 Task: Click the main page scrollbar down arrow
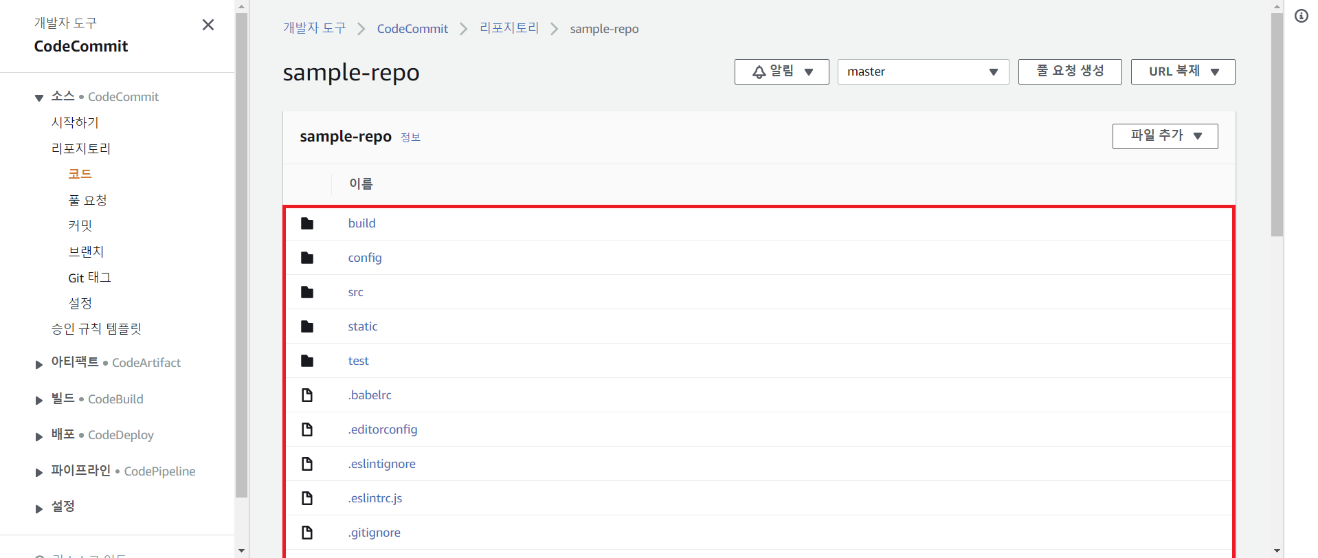(1277, 550)
